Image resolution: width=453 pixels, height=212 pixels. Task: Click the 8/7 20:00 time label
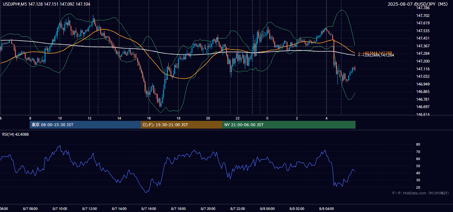click(208, 208)
